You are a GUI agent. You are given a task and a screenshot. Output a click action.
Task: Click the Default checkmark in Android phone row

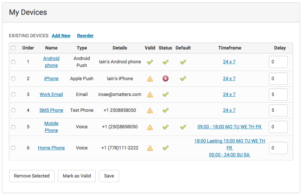(x=183, y=62)
